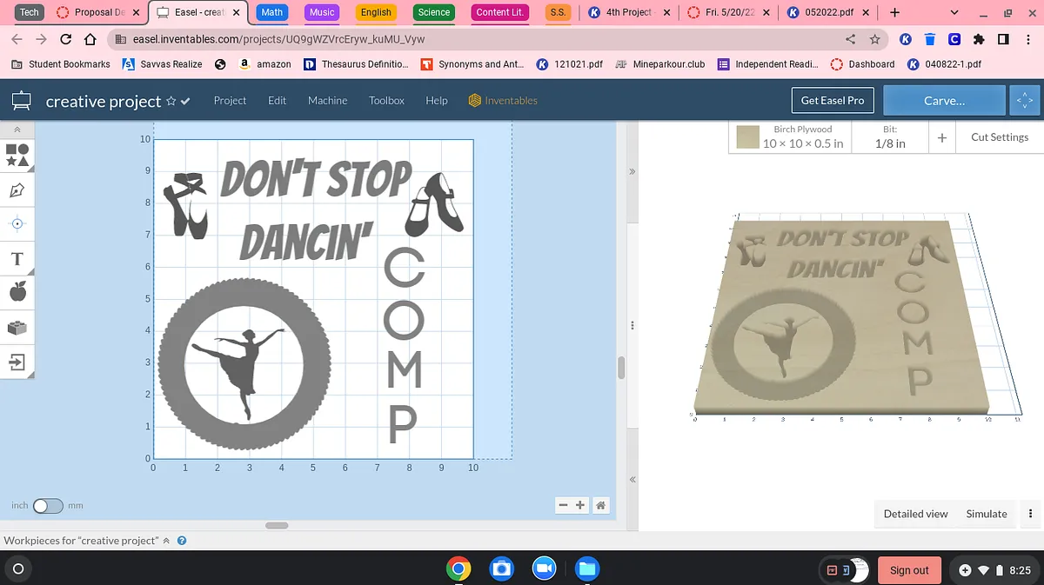Collapse design pane with bottom chevrons
The image size is (1044, 585).
coord(632,480)
